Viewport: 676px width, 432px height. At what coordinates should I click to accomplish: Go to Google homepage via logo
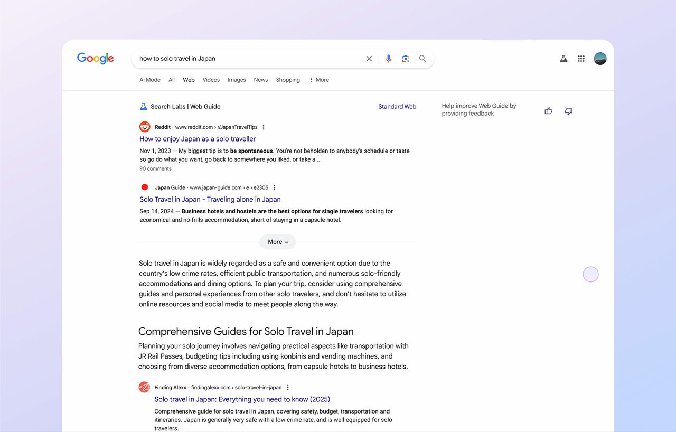pyautogui.click(x=96, y=58)
